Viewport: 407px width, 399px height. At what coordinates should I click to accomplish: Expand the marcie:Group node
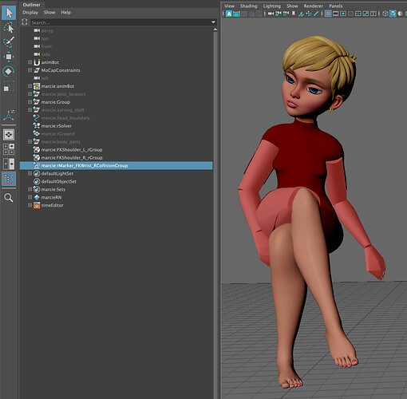[x=30, y=102]
